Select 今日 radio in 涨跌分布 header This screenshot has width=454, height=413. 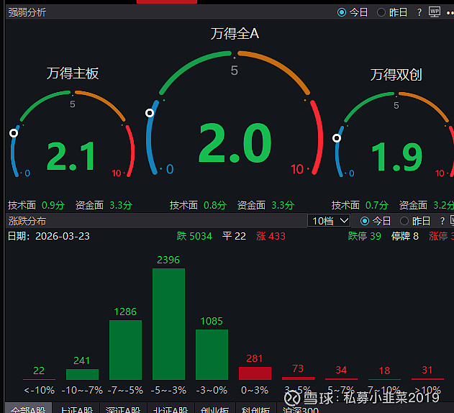point(365,221)
